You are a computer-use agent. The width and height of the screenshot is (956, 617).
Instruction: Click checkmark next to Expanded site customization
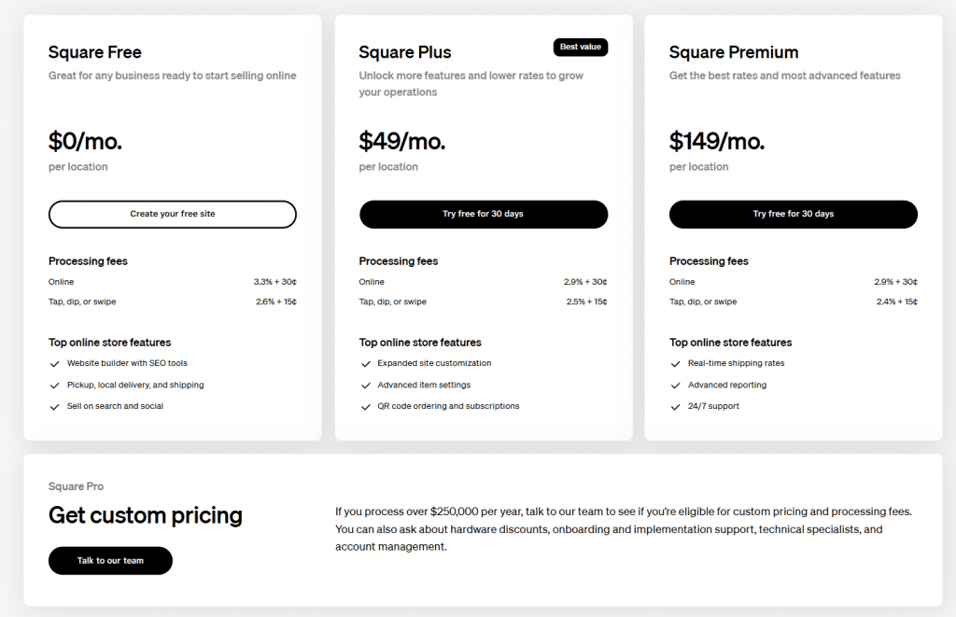point(365,364)
